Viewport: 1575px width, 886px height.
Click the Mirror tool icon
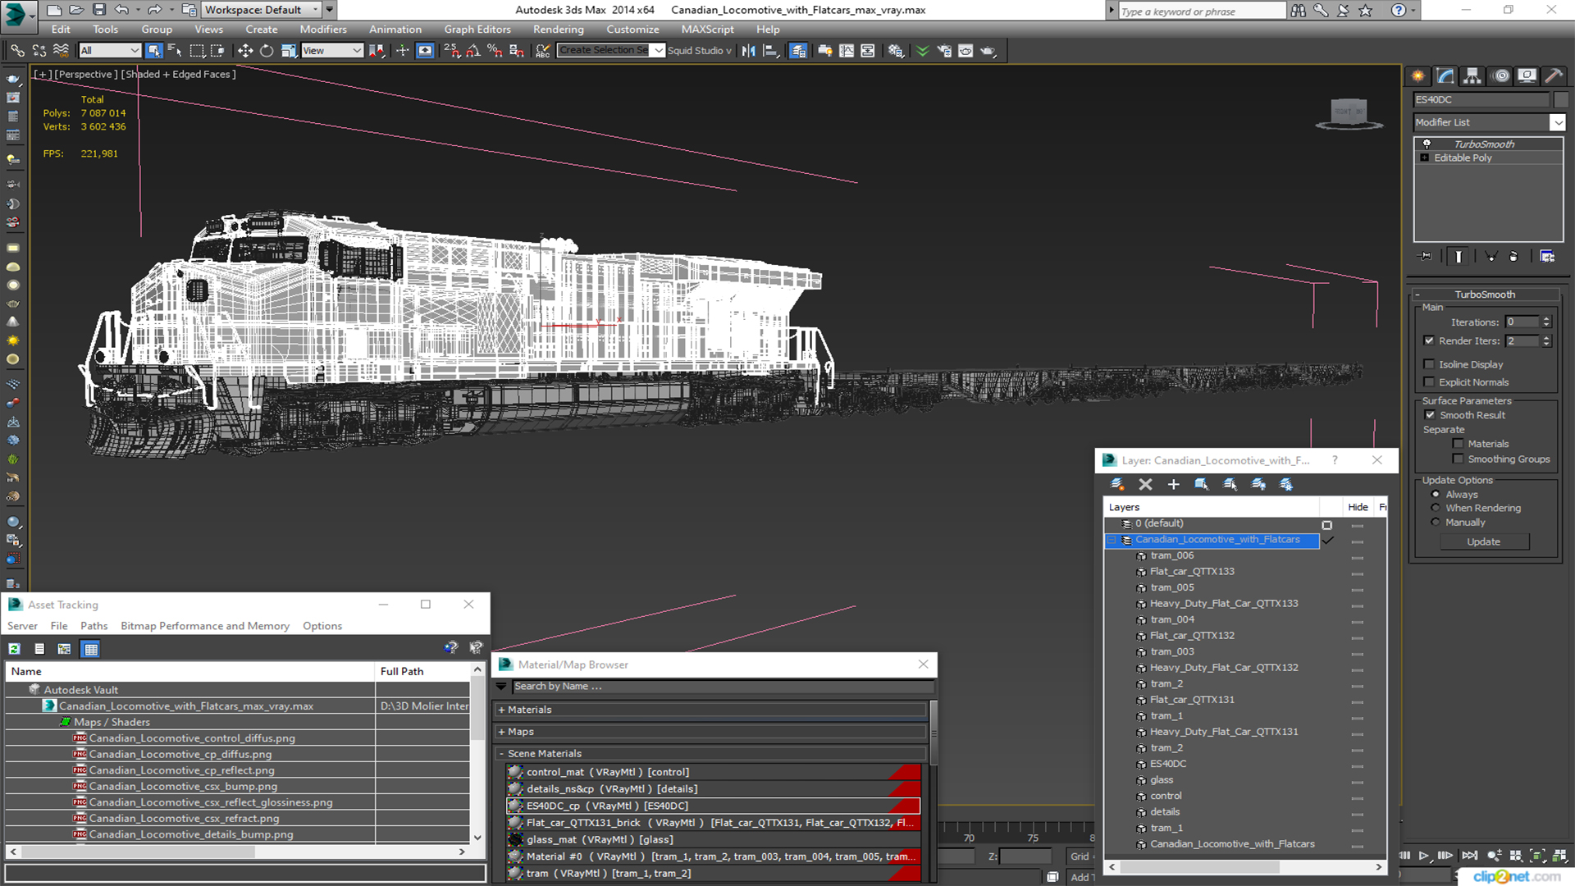pyautogui.click(x=748, y=51)
